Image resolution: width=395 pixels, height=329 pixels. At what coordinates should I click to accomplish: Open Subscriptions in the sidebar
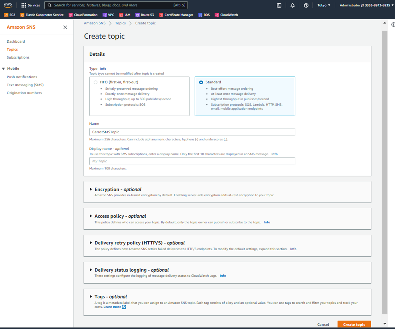coord(18,57)
